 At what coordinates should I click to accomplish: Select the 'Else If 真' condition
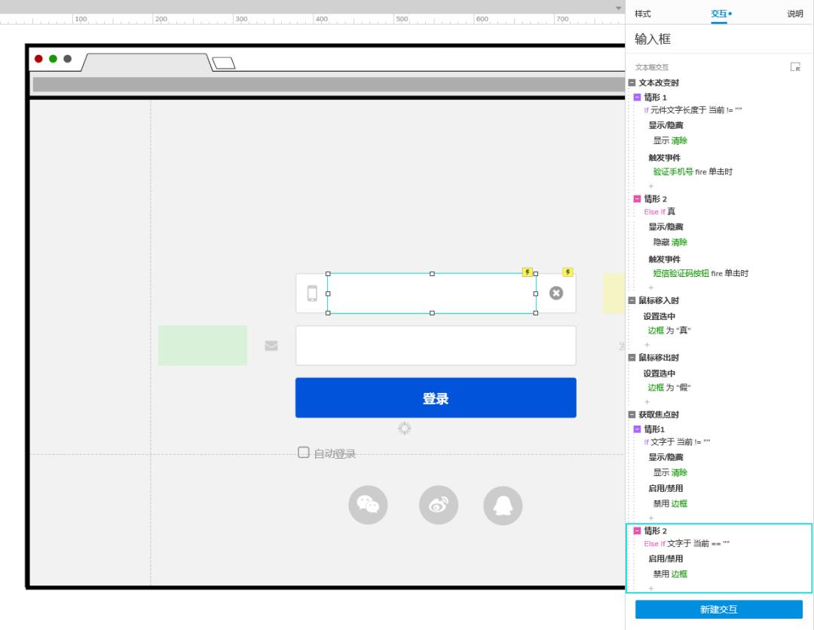tap(659, 211)
